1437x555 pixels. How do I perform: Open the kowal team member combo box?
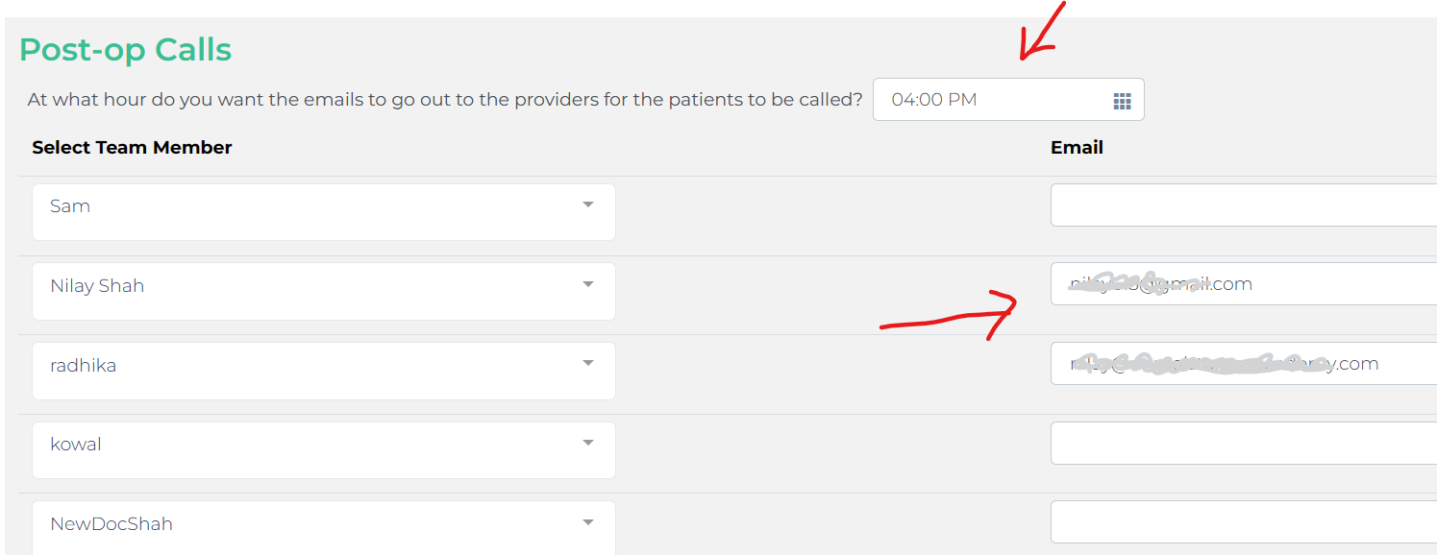pyautogui.click(x=324, y=450)
